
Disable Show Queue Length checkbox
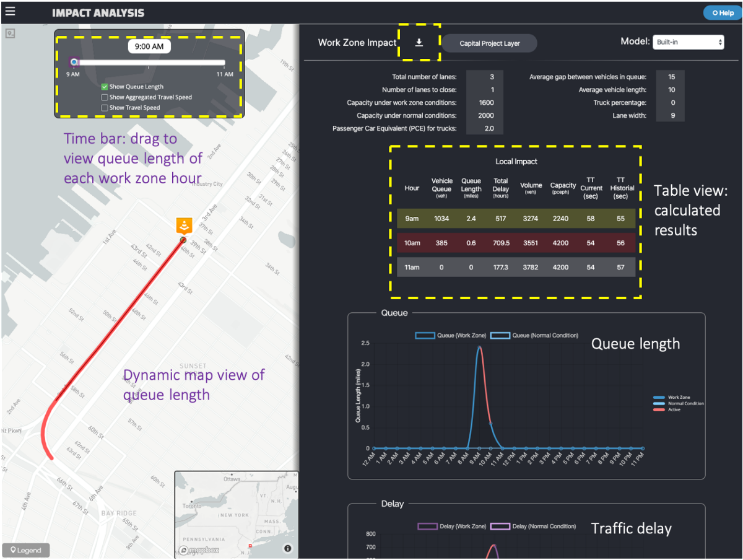point(105,87)
